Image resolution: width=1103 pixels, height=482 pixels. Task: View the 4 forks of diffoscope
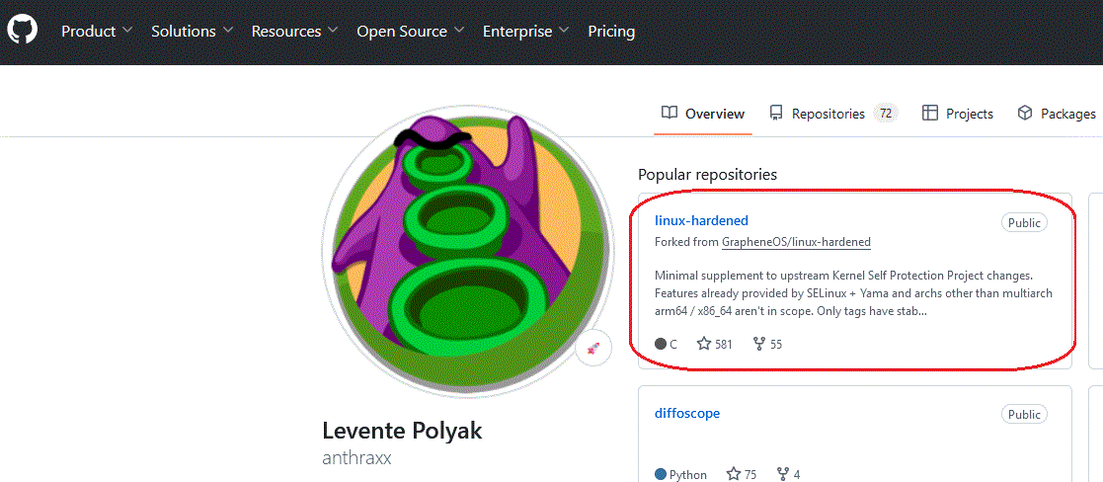[x=788, y=474]
